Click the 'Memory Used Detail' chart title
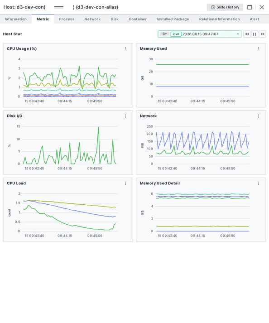The height and width of the screenshot is (323, 269). click(x=159, y=183)
